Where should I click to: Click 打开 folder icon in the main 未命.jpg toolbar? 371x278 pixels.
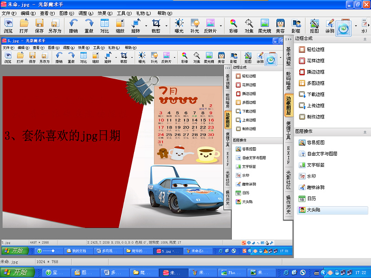[24, 26]
